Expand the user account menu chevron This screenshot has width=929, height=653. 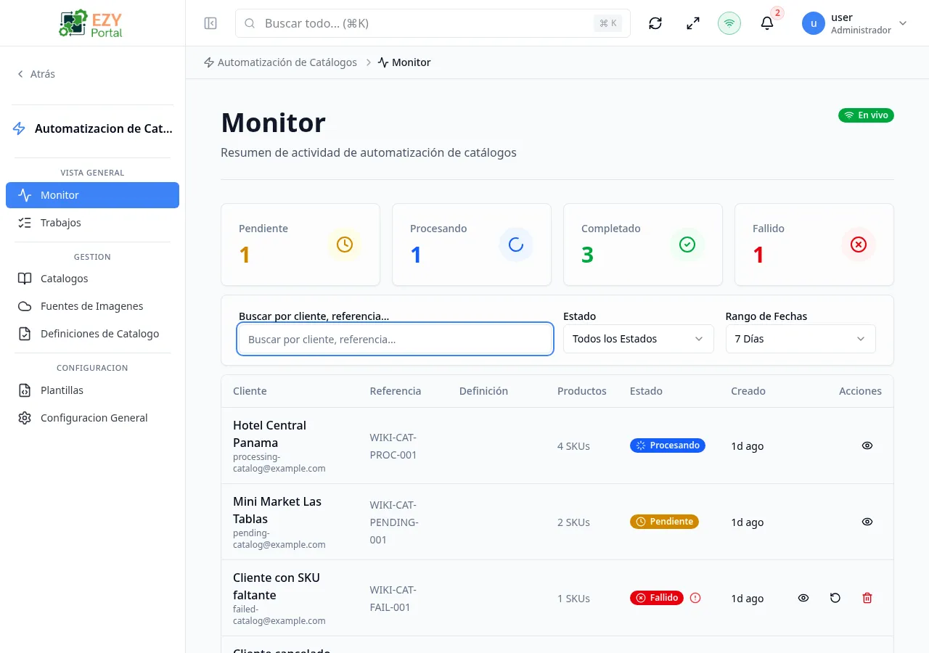[903, 23]
